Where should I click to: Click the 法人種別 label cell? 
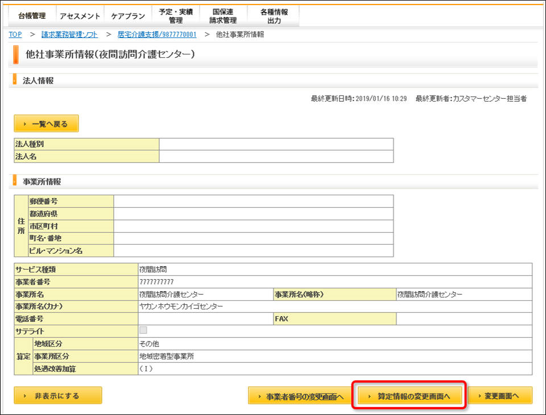(x=86, y=144)
